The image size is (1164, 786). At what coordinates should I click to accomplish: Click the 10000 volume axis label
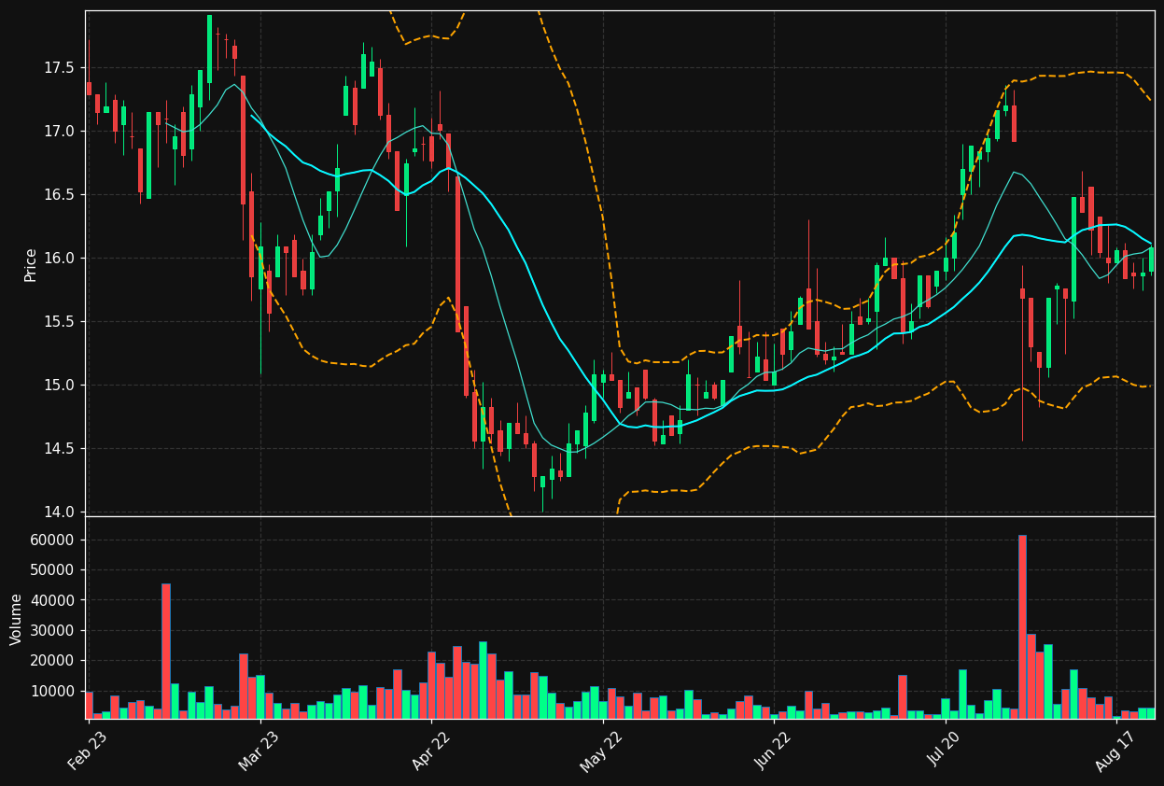(52, 692)
